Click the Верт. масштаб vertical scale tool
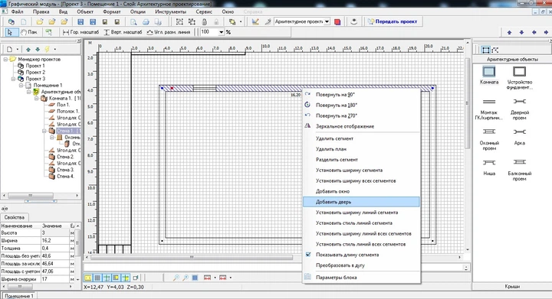 pos(123,32)
